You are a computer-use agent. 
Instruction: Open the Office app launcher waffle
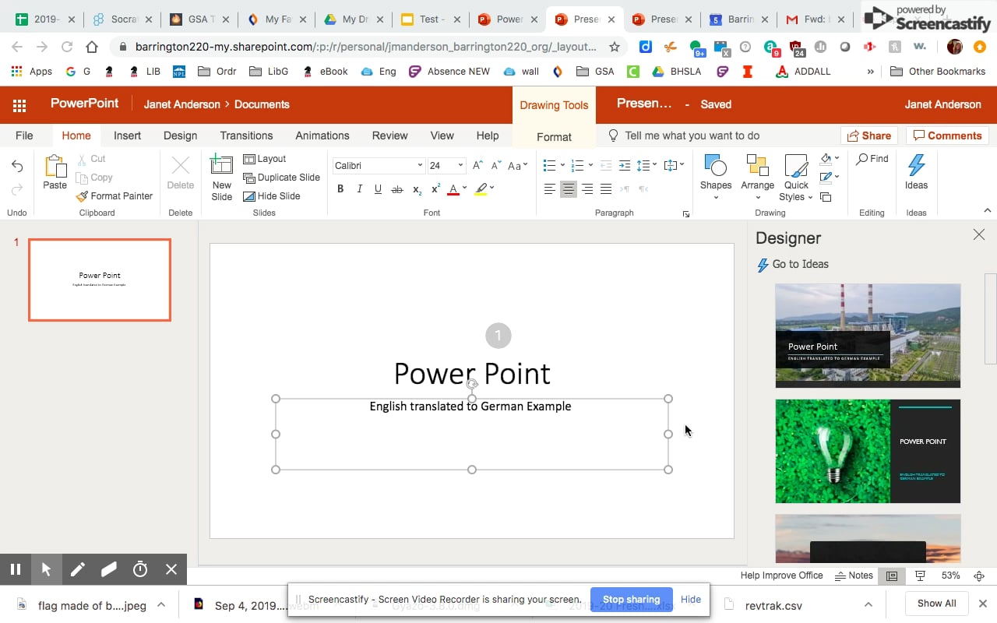19,104
